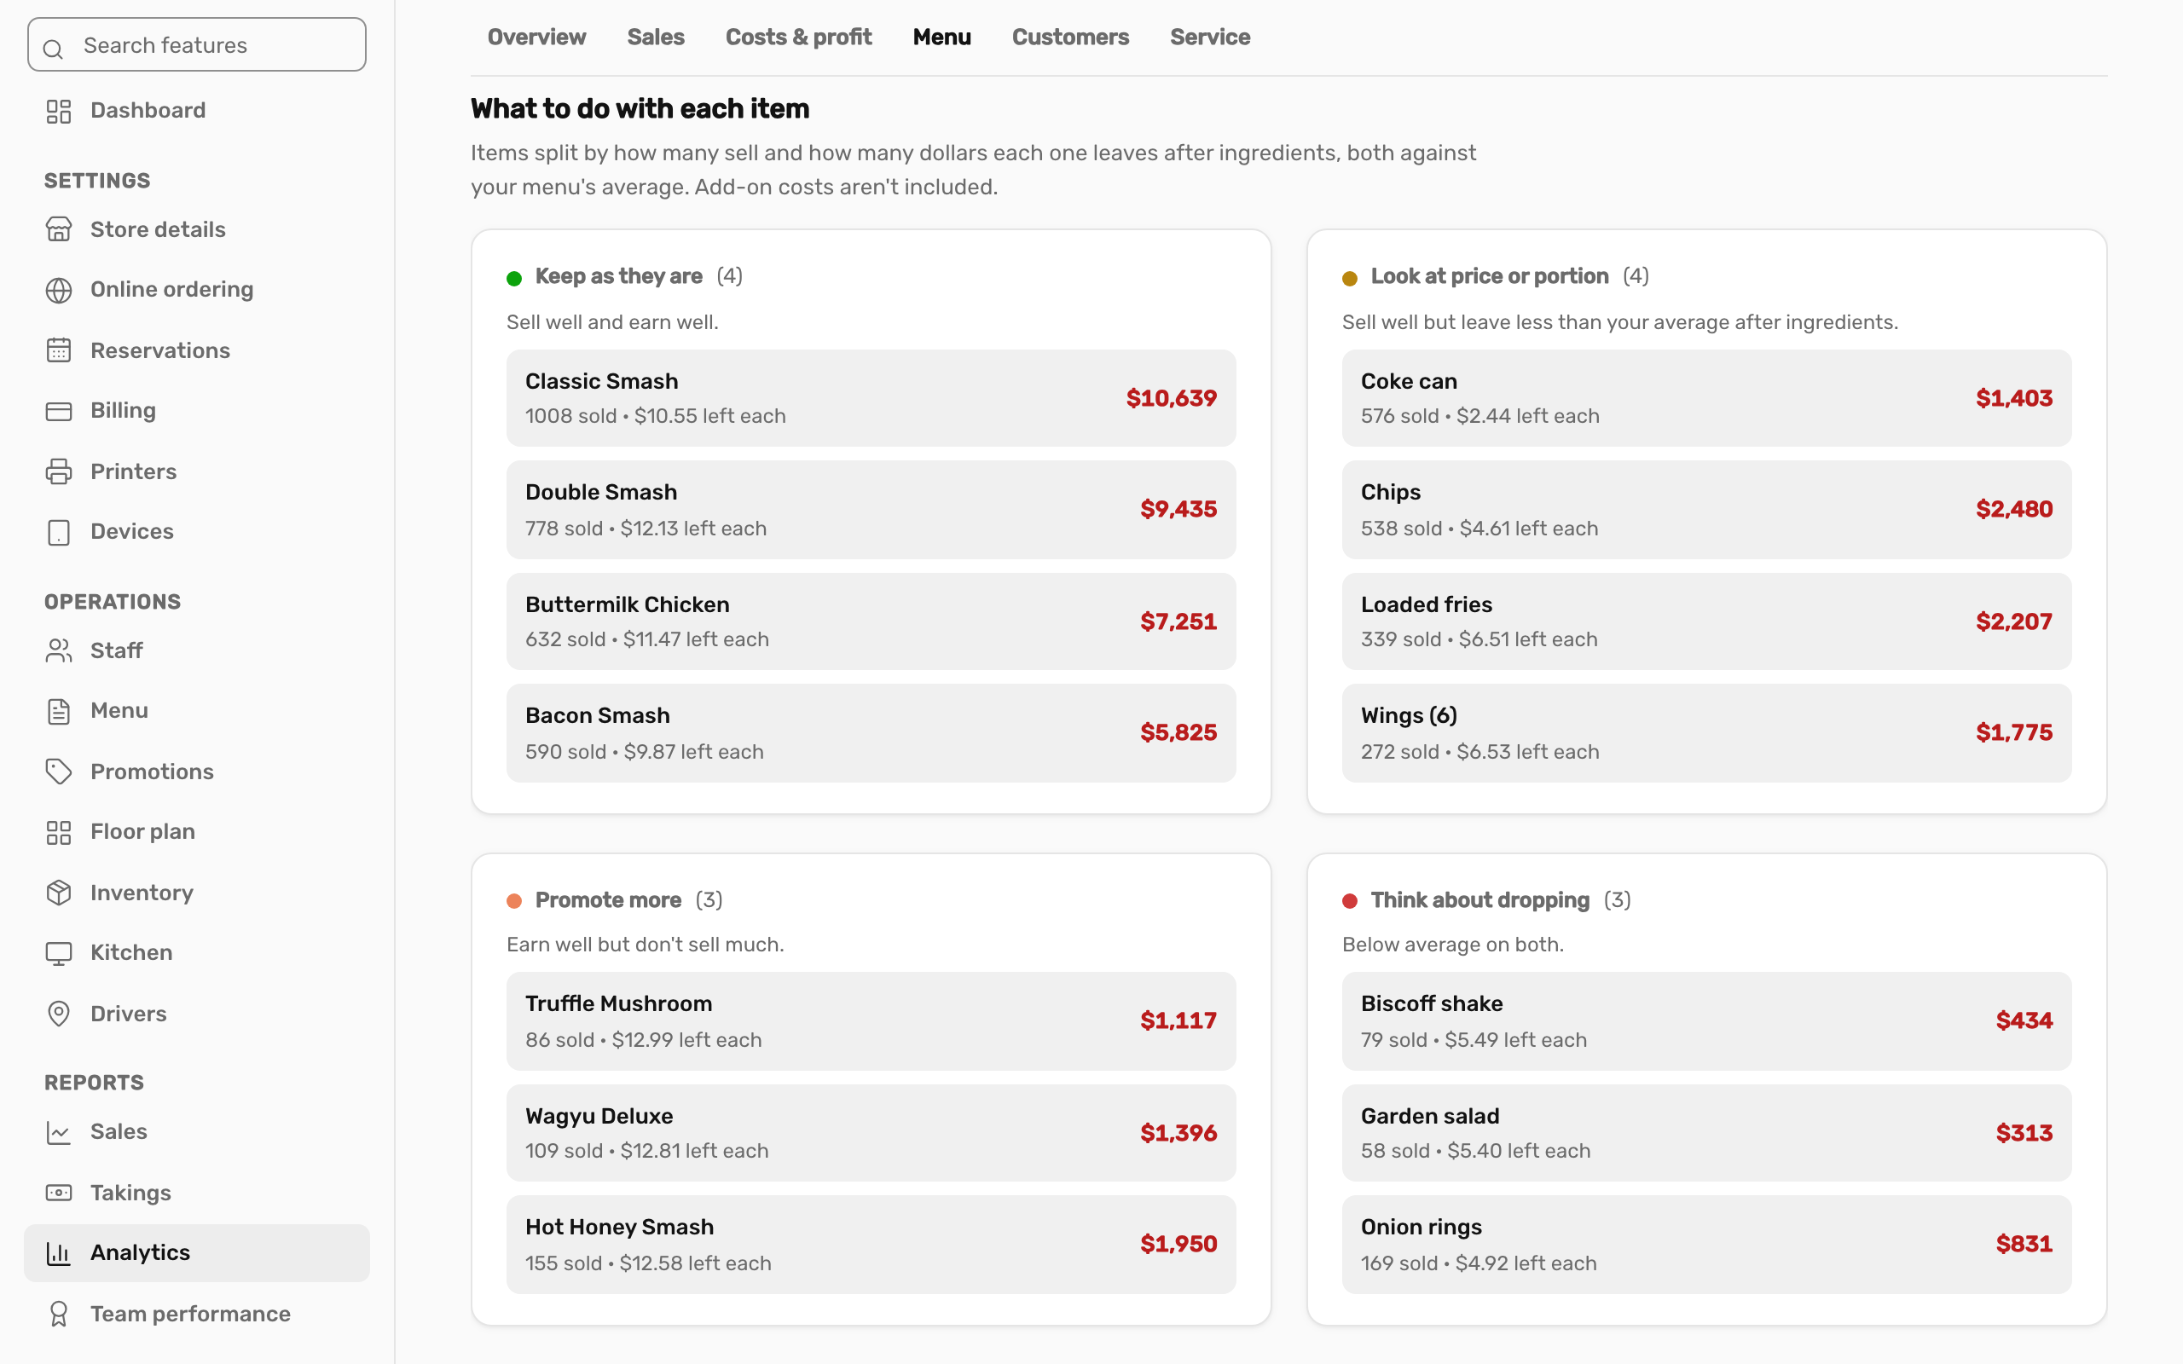Click the Inventory box icon

(59, 893)
